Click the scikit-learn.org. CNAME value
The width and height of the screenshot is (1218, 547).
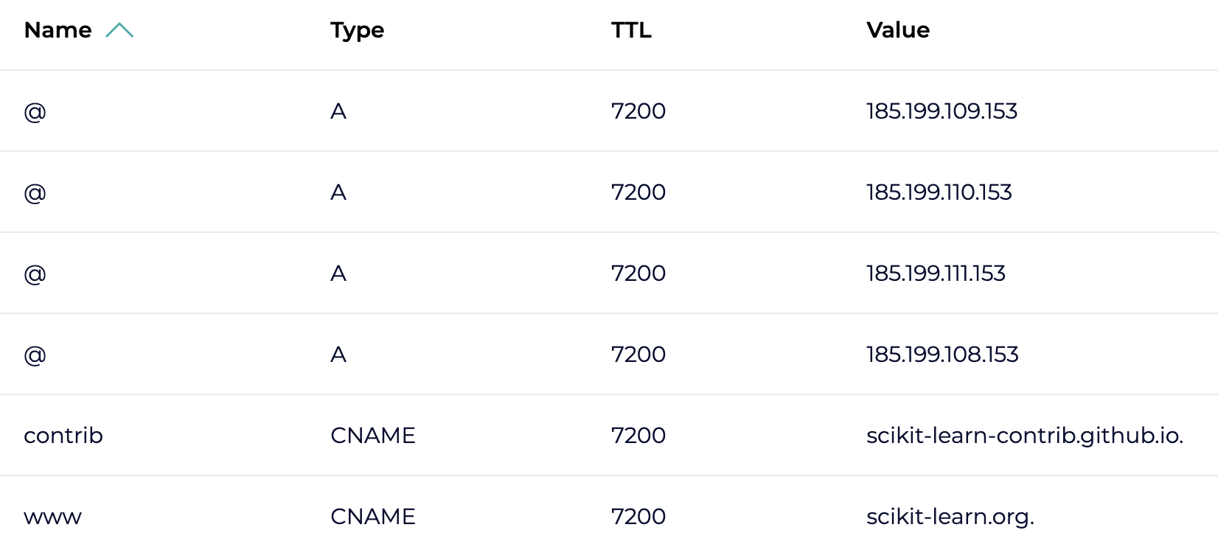click(x=950, y=517)
